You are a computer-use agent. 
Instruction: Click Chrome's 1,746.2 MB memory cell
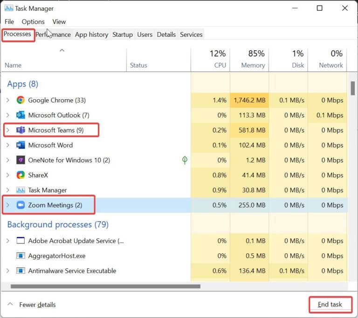click(x=249, y=100)
